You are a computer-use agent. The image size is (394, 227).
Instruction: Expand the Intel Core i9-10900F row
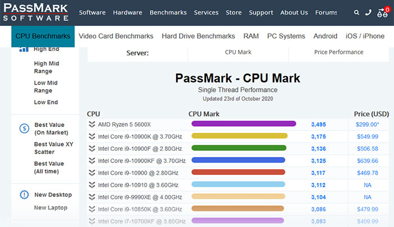(92, 149)
